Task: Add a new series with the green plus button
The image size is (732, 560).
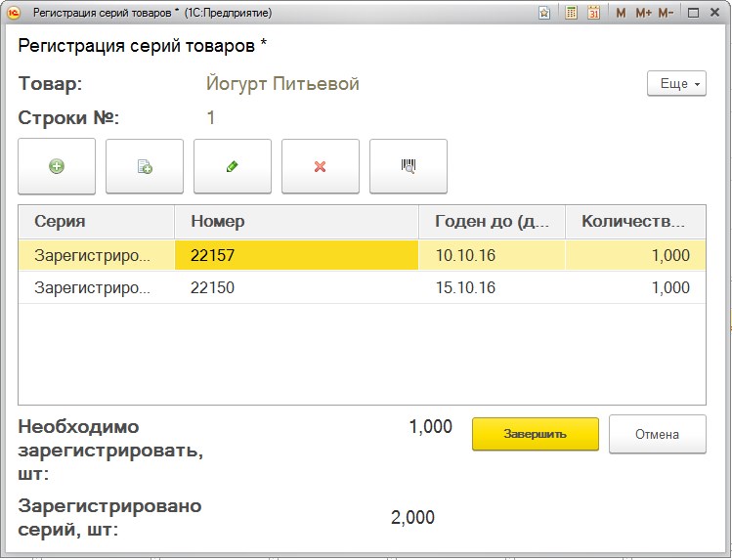Action: point(57,166)
